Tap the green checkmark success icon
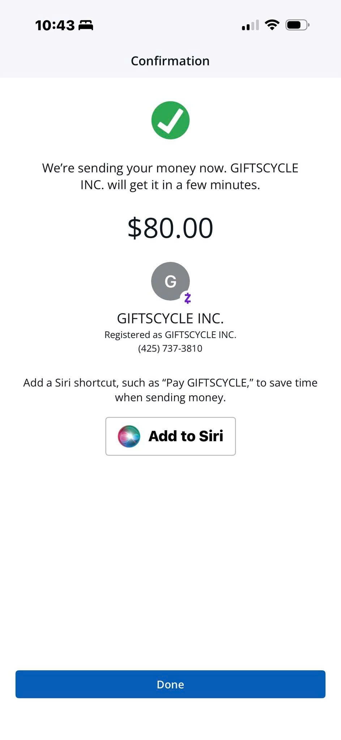The width and height of the screenshot is (341, 740). 170,120
